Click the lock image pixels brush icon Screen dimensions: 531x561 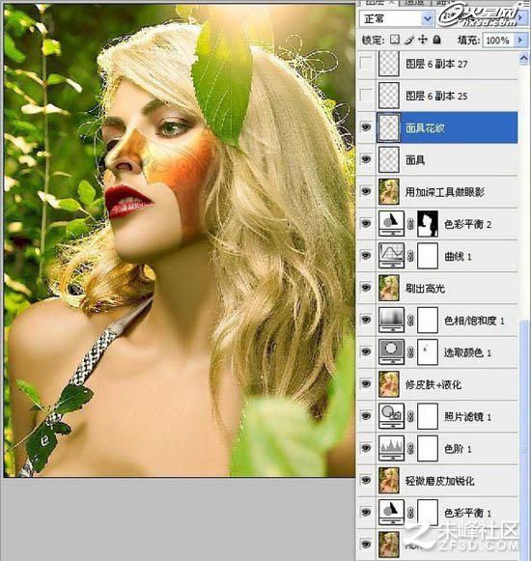click(408, 40)
